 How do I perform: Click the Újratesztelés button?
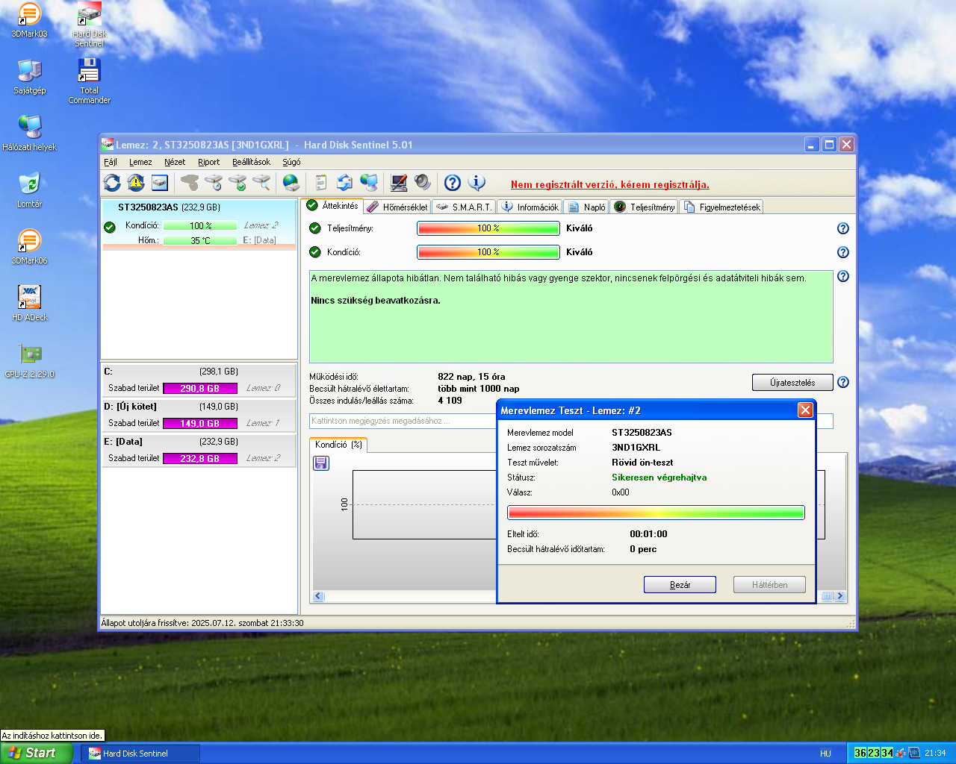coord(792,383)
